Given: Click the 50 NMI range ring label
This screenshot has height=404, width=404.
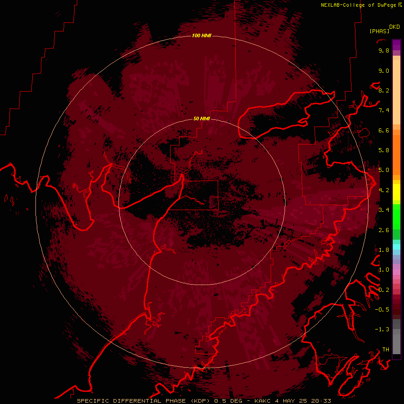Looking at the screenshot, I should tap(202, 119).
